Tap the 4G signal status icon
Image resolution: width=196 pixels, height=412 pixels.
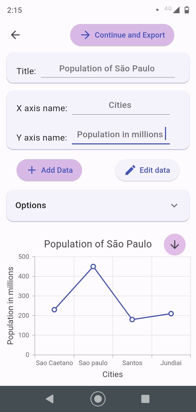point(172,10)
